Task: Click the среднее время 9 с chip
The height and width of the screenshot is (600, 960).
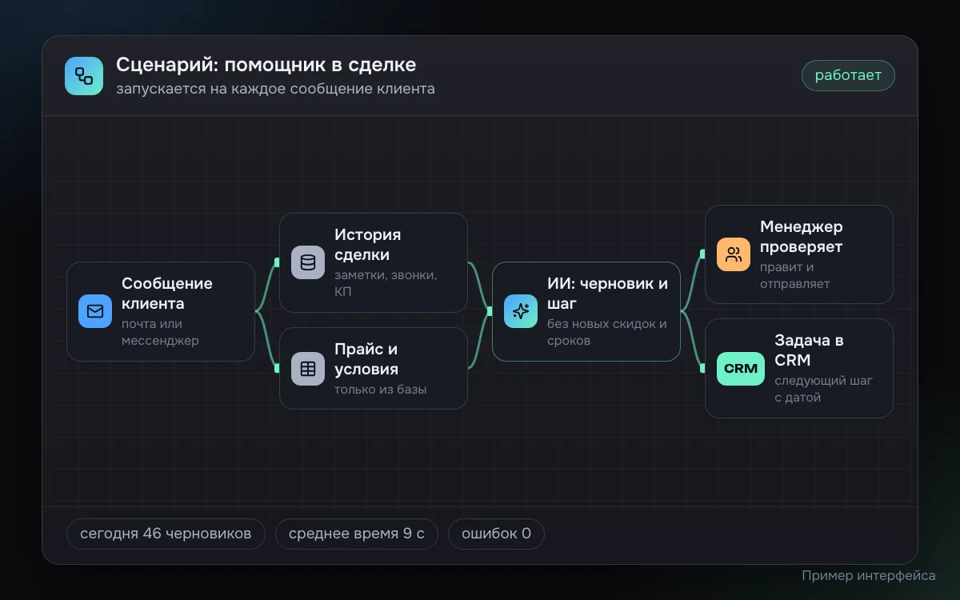Action: (357, 534)
